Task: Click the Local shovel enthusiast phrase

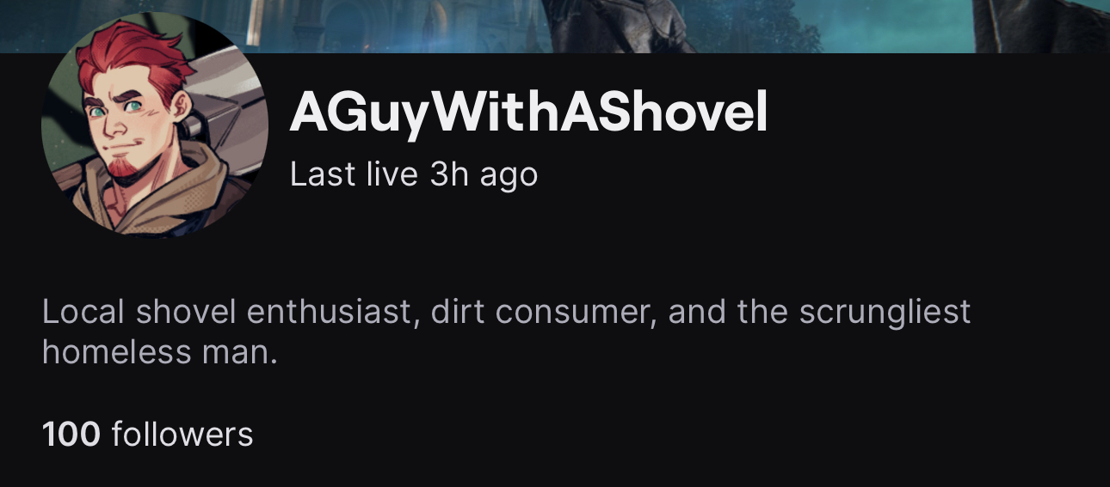Action: tap(231, 311)
